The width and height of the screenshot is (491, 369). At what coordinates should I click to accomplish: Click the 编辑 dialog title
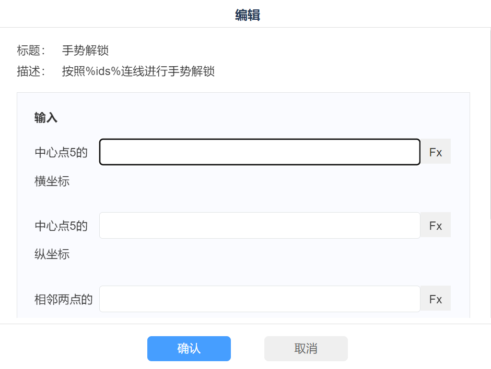[x=248, y=15]
